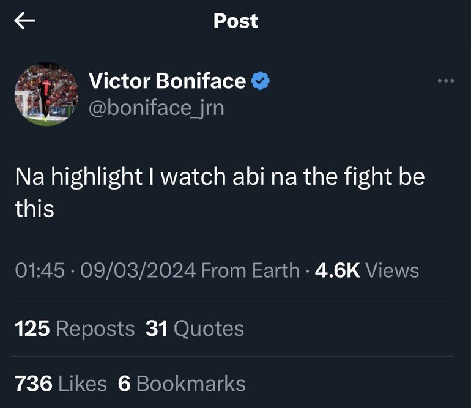Open Victor Boniface's profile picture
Screen dimensions: 471x408
point(46,94)
